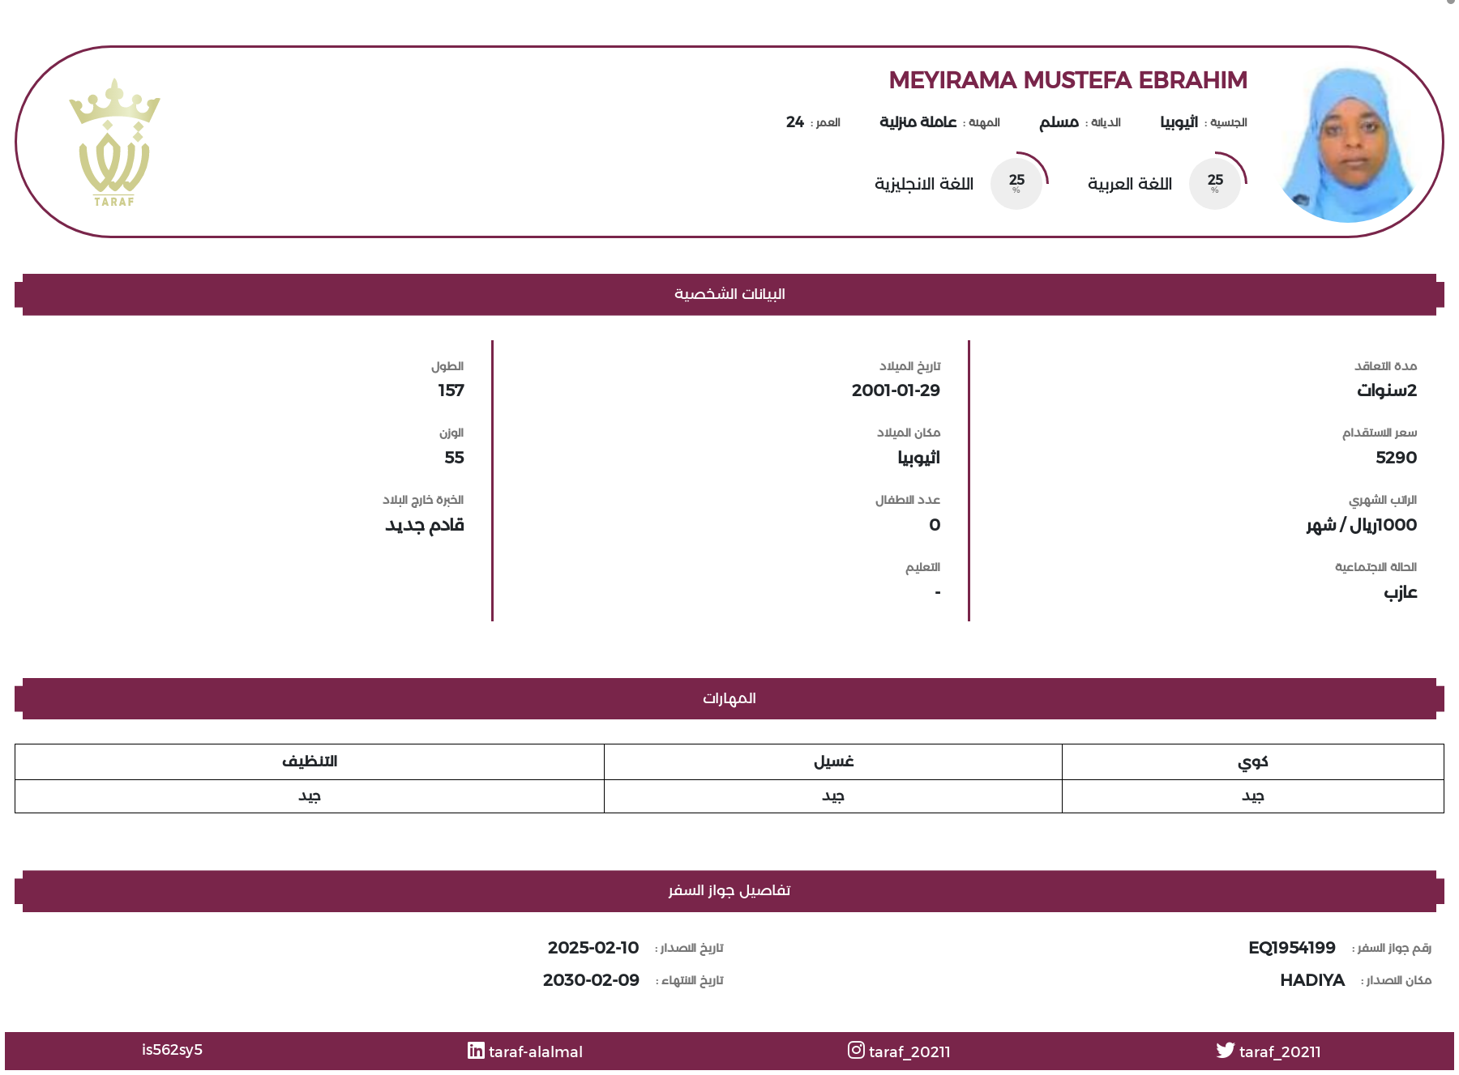Click the تفاصيل جواز السفر section header
Image resolution: width=1459 pixels, height=1075 pixels.
(729, 891)
